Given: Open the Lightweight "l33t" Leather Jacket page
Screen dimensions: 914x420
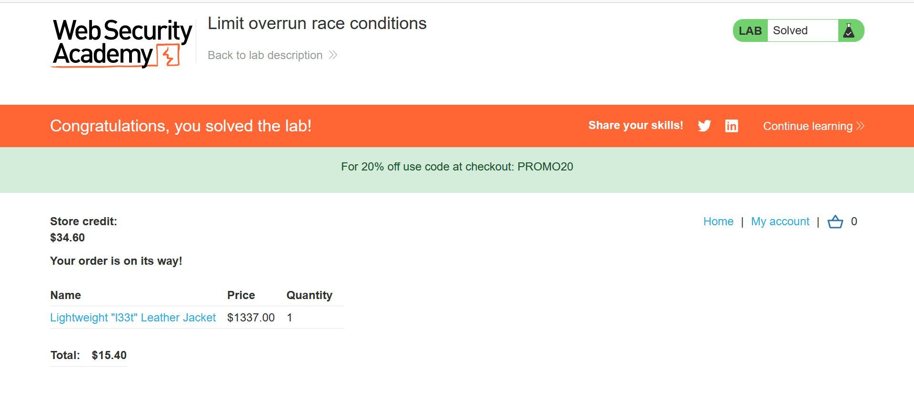Looking at the screenshot, I should tap(133, 317).
